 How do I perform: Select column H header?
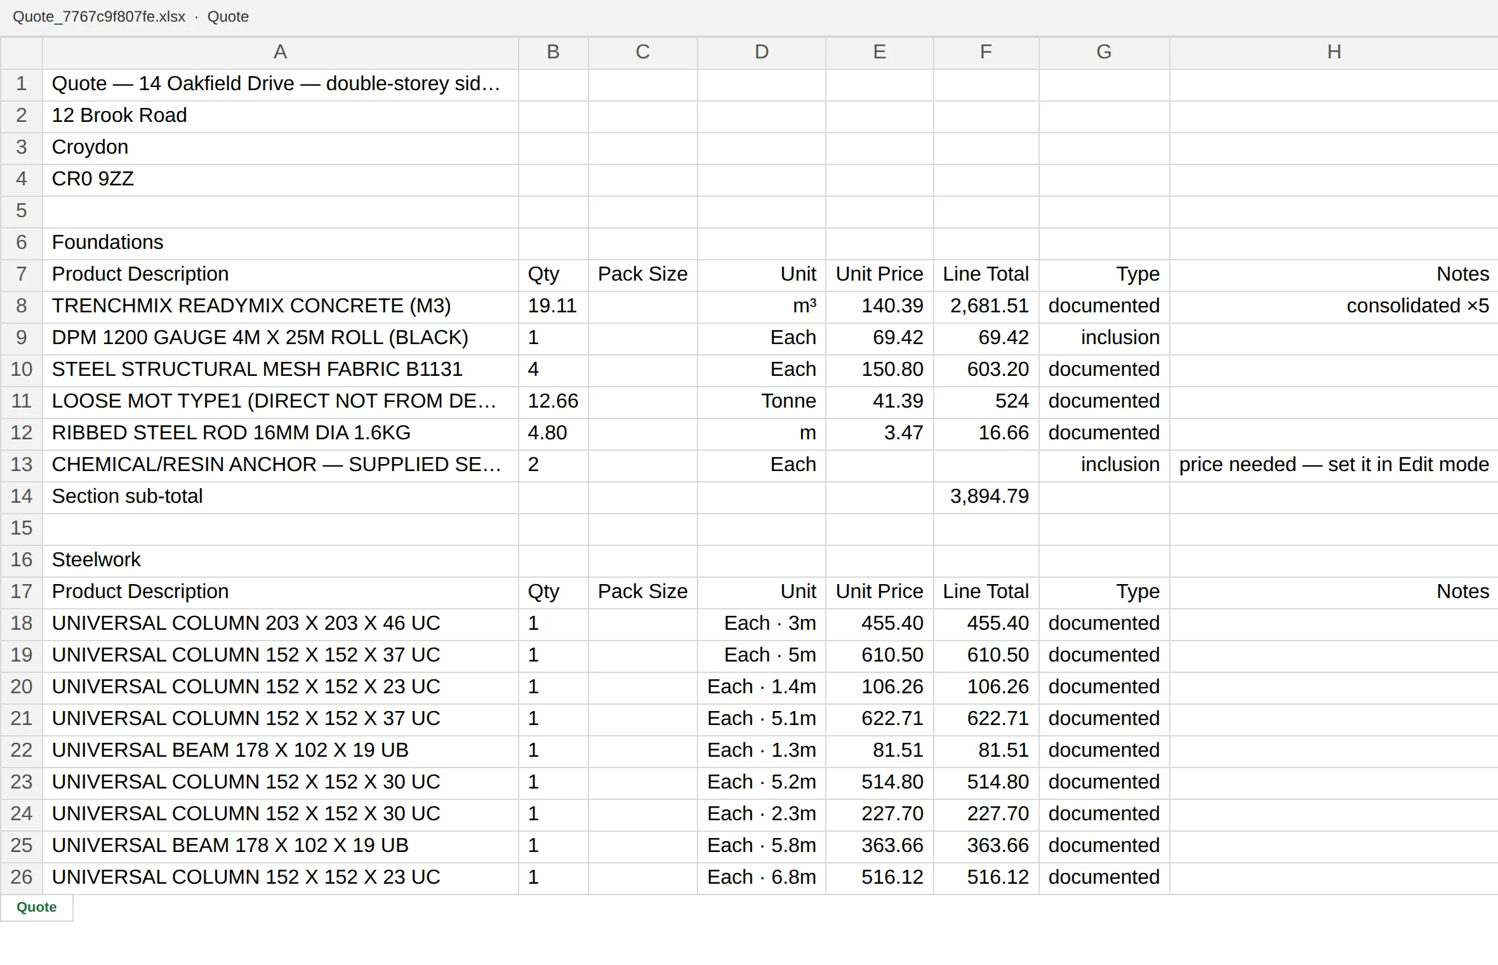pyautogui.click(x=1334, y=53)
